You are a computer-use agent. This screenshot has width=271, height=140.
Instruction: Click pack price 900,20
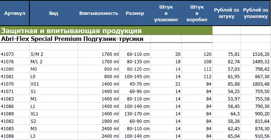click(x=256, y=114)
